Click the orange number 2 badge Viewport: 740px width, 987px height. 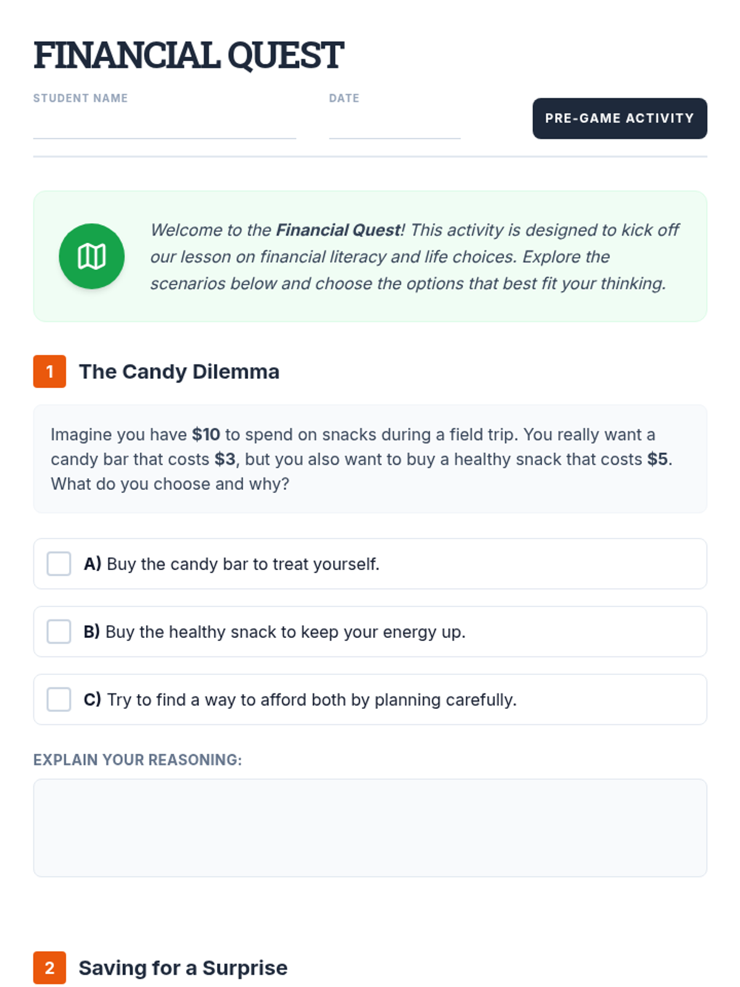coord(49,967)
